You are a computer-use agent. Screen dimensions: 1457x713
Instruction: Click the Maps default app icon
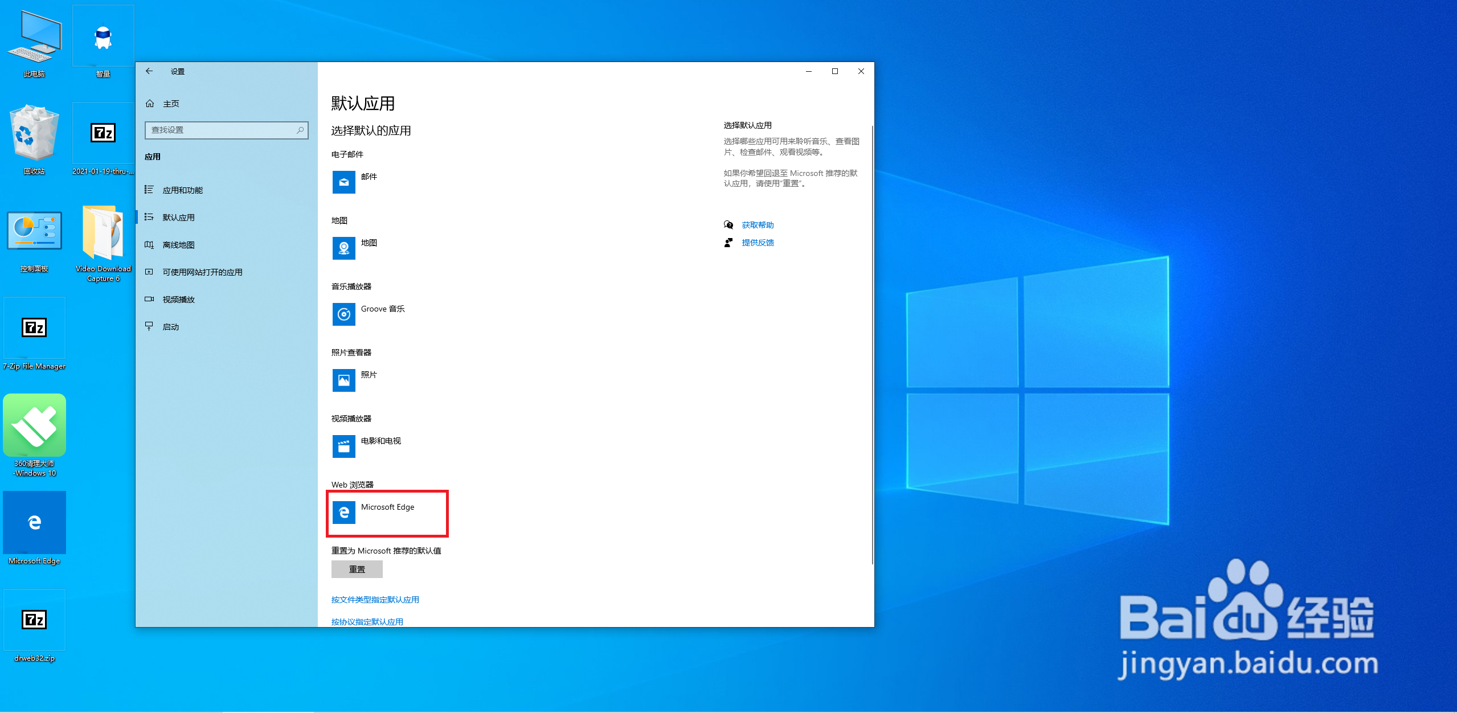[343, 248]
